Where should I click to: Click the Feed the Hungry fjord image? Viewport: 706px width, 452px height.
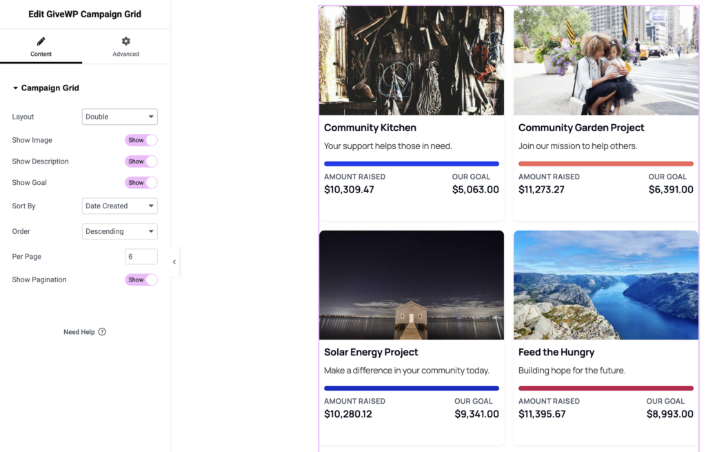pyautogui.click(x=606, y=285)
